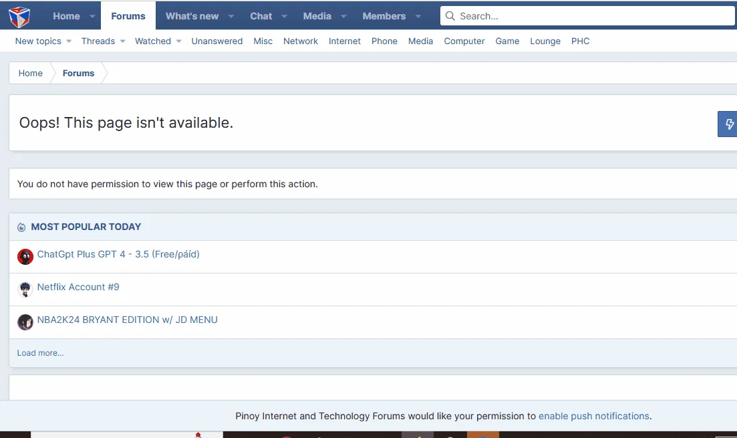
Task: Open the Watched sub-navigation link
Action: (x=153, y=41)
